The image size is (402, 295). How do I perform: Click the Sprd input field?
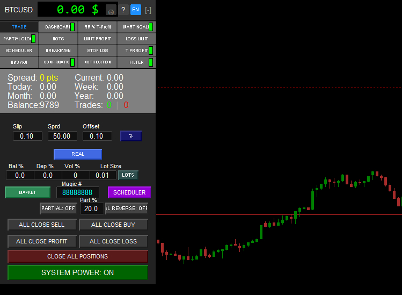pos(62,136)
